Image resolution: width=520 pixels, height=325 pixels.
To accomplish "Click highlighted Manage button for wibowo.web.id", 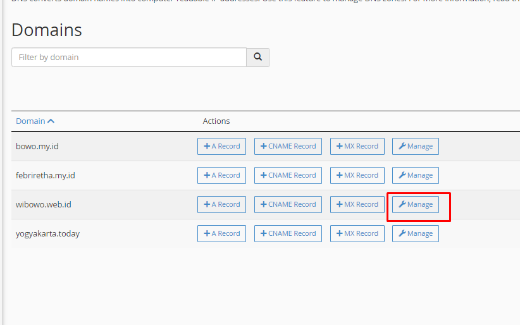I will click(x=415, y=204).
